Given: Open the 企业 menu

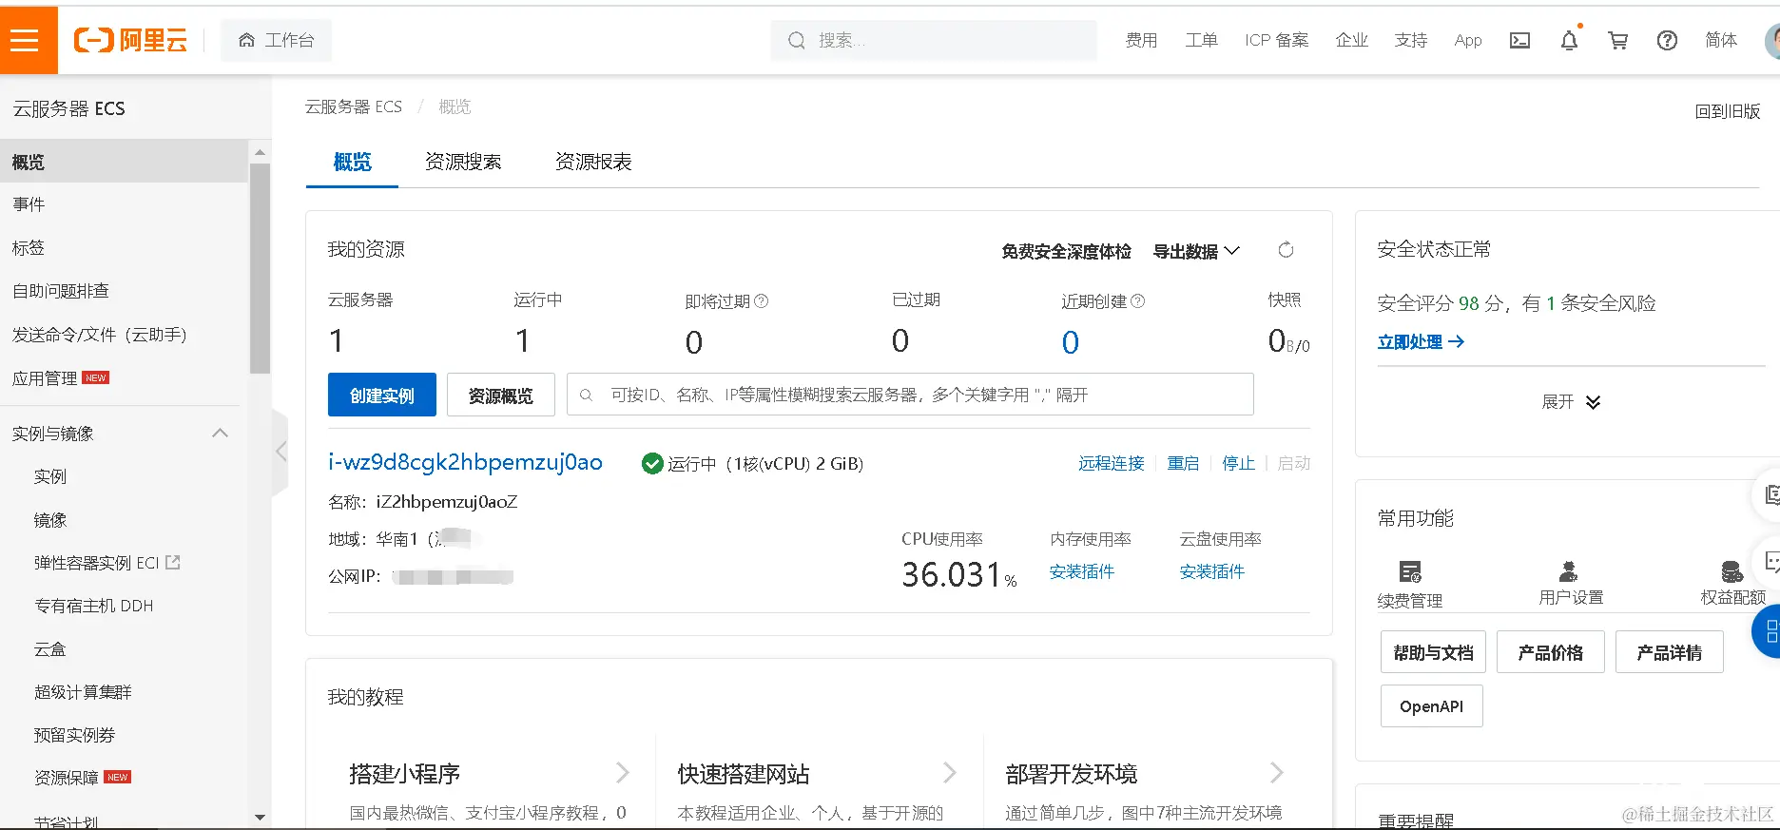Looking at the screenshot, I should point(1351,40).
